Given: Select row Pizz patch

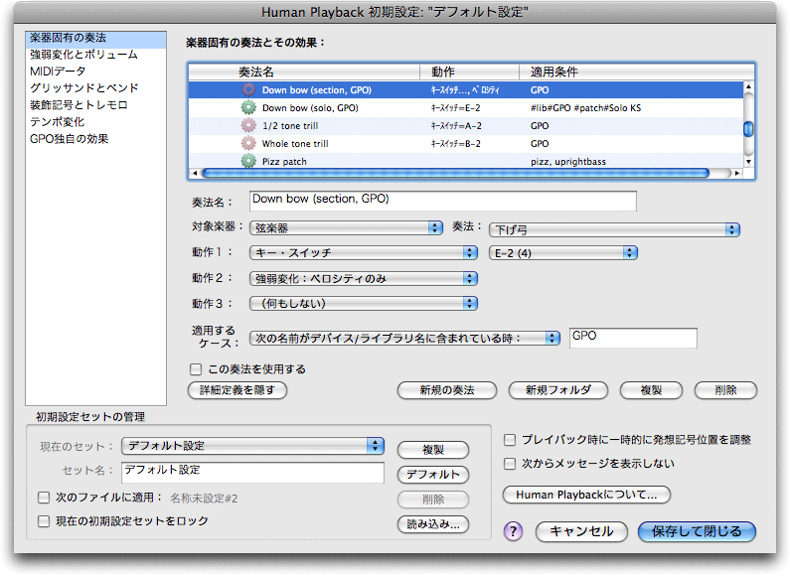Looking at the screenshot, I should pyautogui.click(x=466, y=161).
